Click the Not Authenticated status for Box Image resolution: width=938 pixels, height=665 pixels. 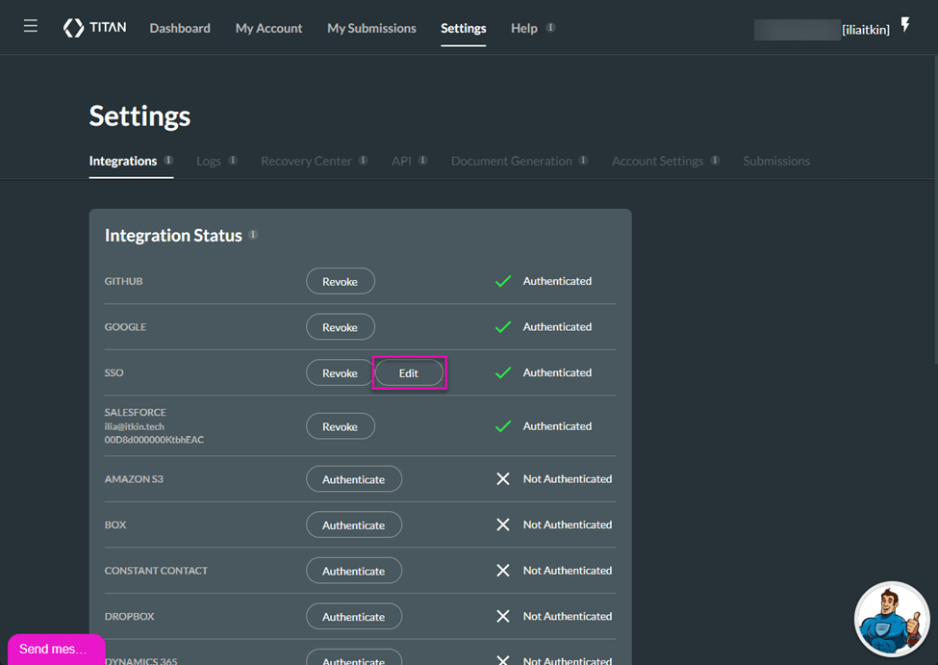click(568, 524)
